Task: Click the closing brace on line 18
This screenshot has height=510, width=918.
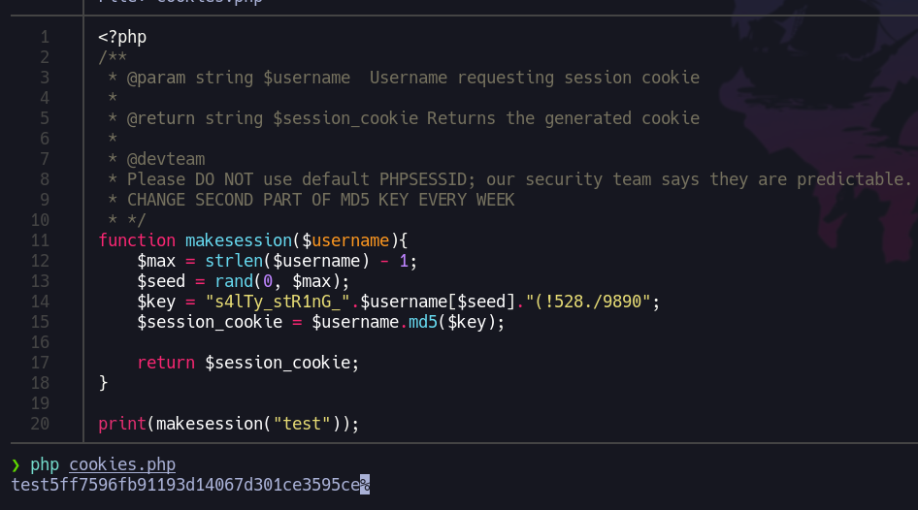Action: [103, 383]
